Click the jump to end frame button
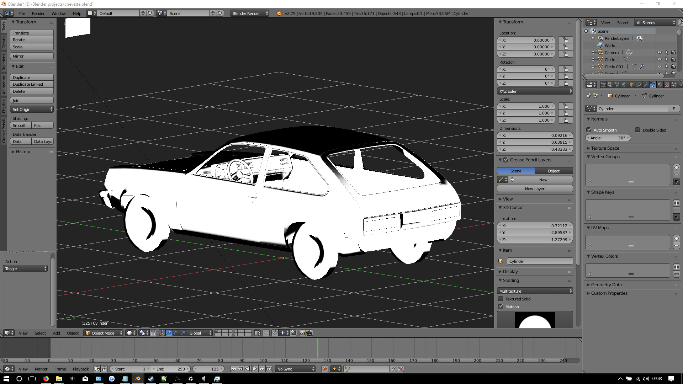 [269, 369]
